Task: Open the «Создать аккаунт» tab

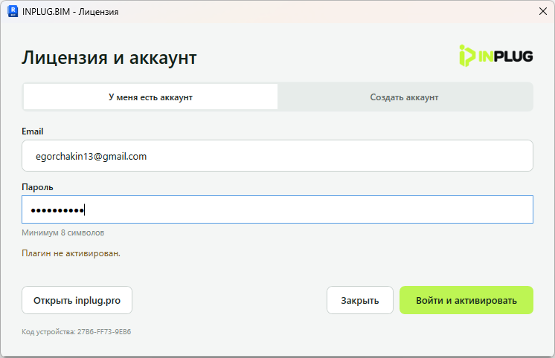Action: coord(404,97)
